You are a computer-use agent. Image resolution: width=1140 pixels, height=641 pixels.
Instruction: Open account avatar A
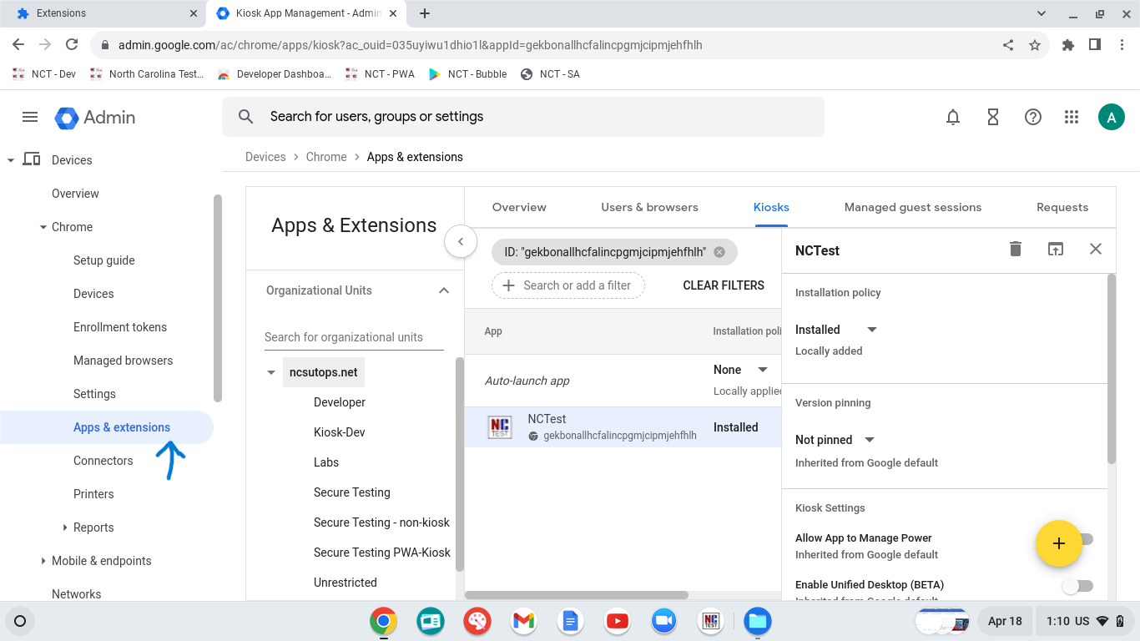pos(1112,118)
